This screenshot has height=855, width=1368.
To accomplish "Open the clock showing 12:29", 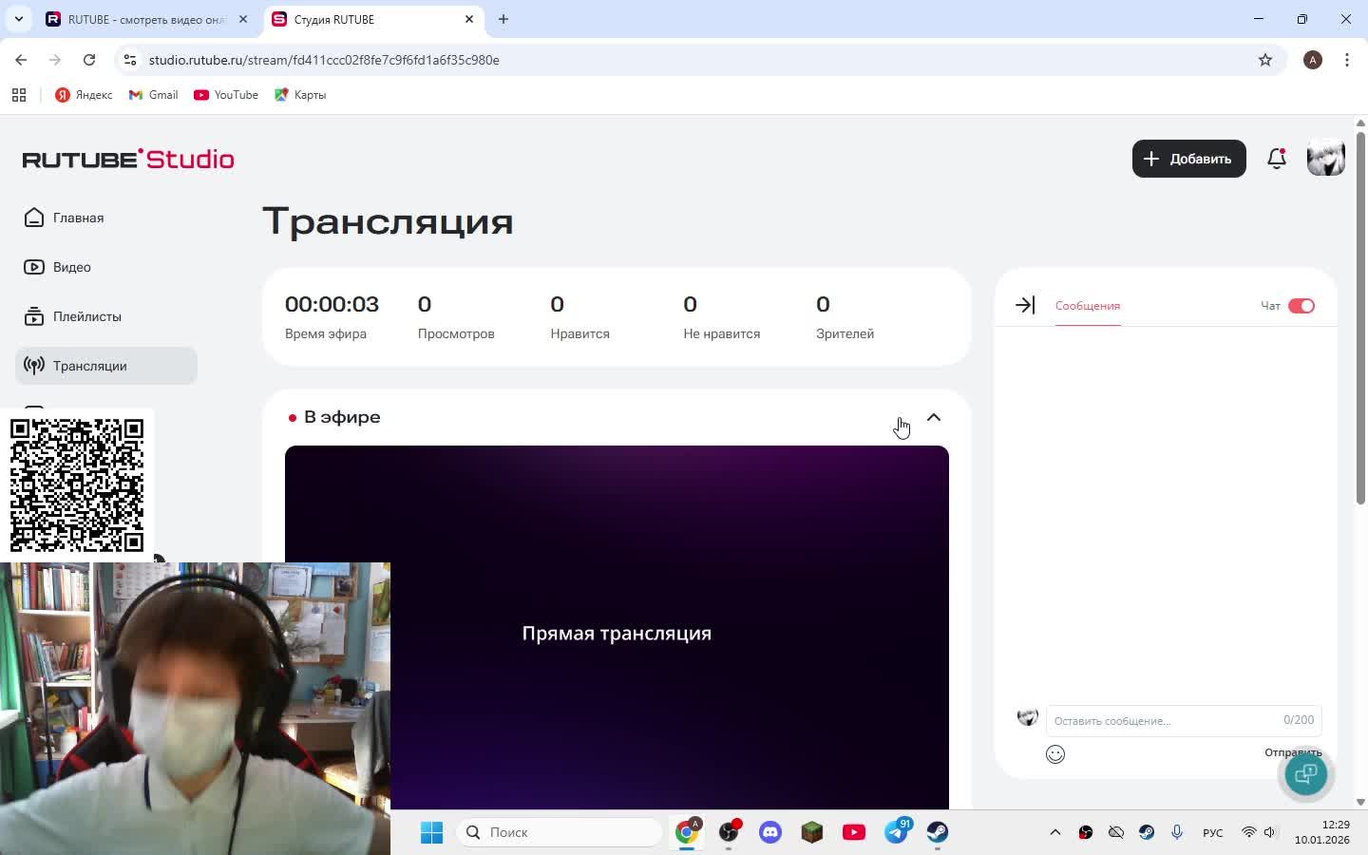I will point(1321,832).
